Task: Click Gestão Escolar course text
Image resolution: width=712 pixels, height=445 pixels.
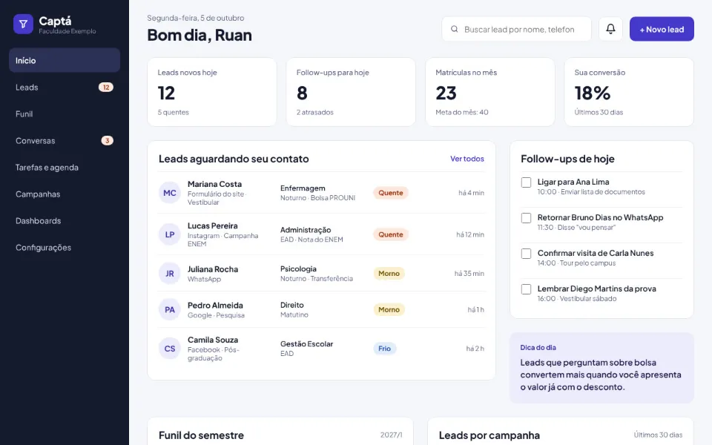Action: point(306,343)
